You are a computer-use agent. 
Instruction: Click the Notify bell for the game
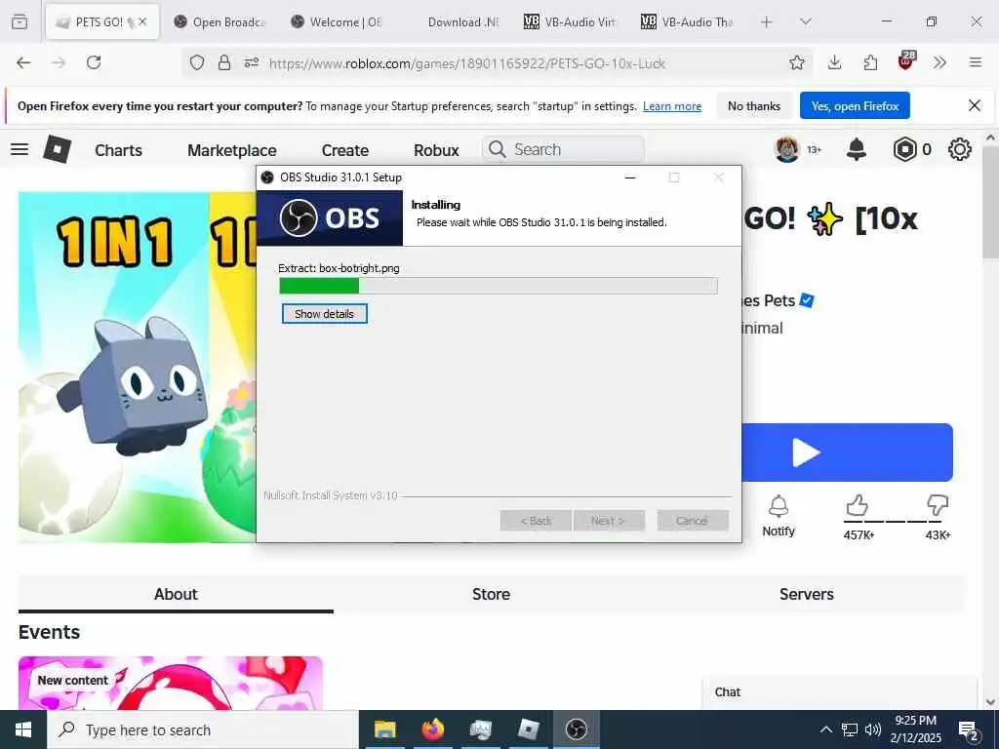pyautogui.click(x=779, y=516)
